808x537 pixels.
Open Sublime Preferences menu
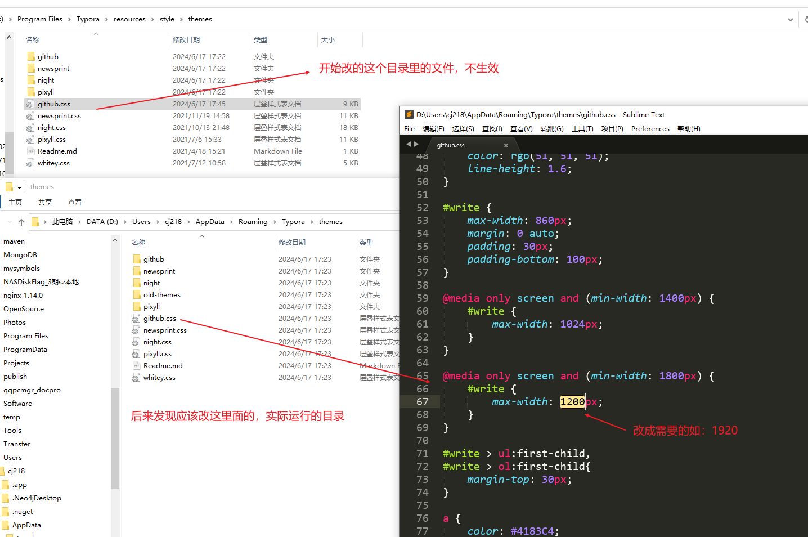pos(650,129)
